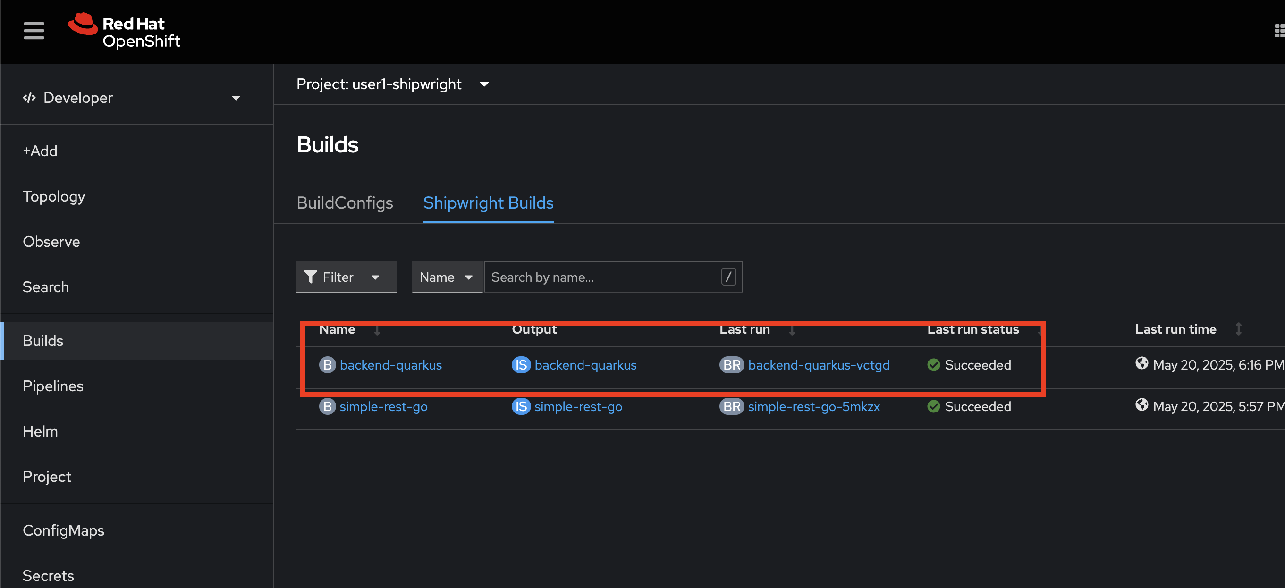Open Pipelines in sidebar
1285x588 pixels.
pos(53,386)
